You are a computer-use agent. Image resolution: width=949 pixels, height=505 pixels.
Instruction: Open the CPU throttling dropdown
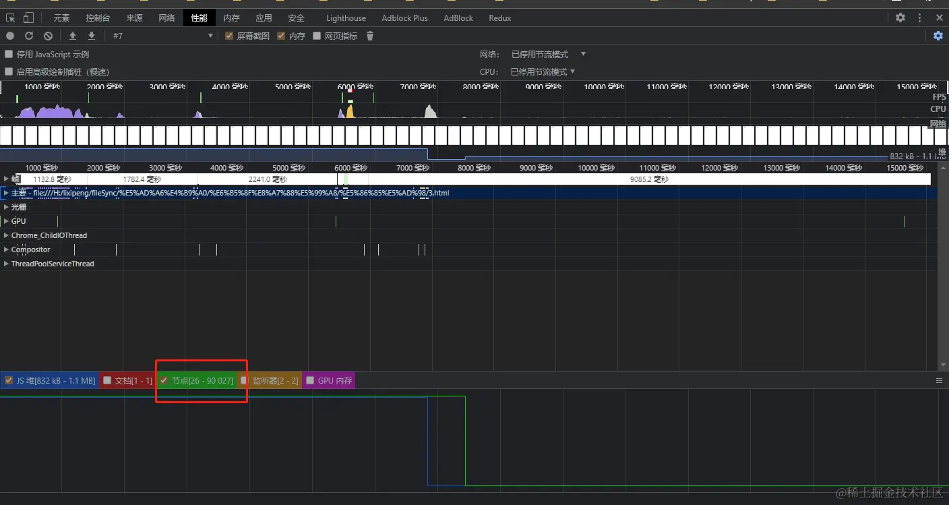(x=543, y=71)
